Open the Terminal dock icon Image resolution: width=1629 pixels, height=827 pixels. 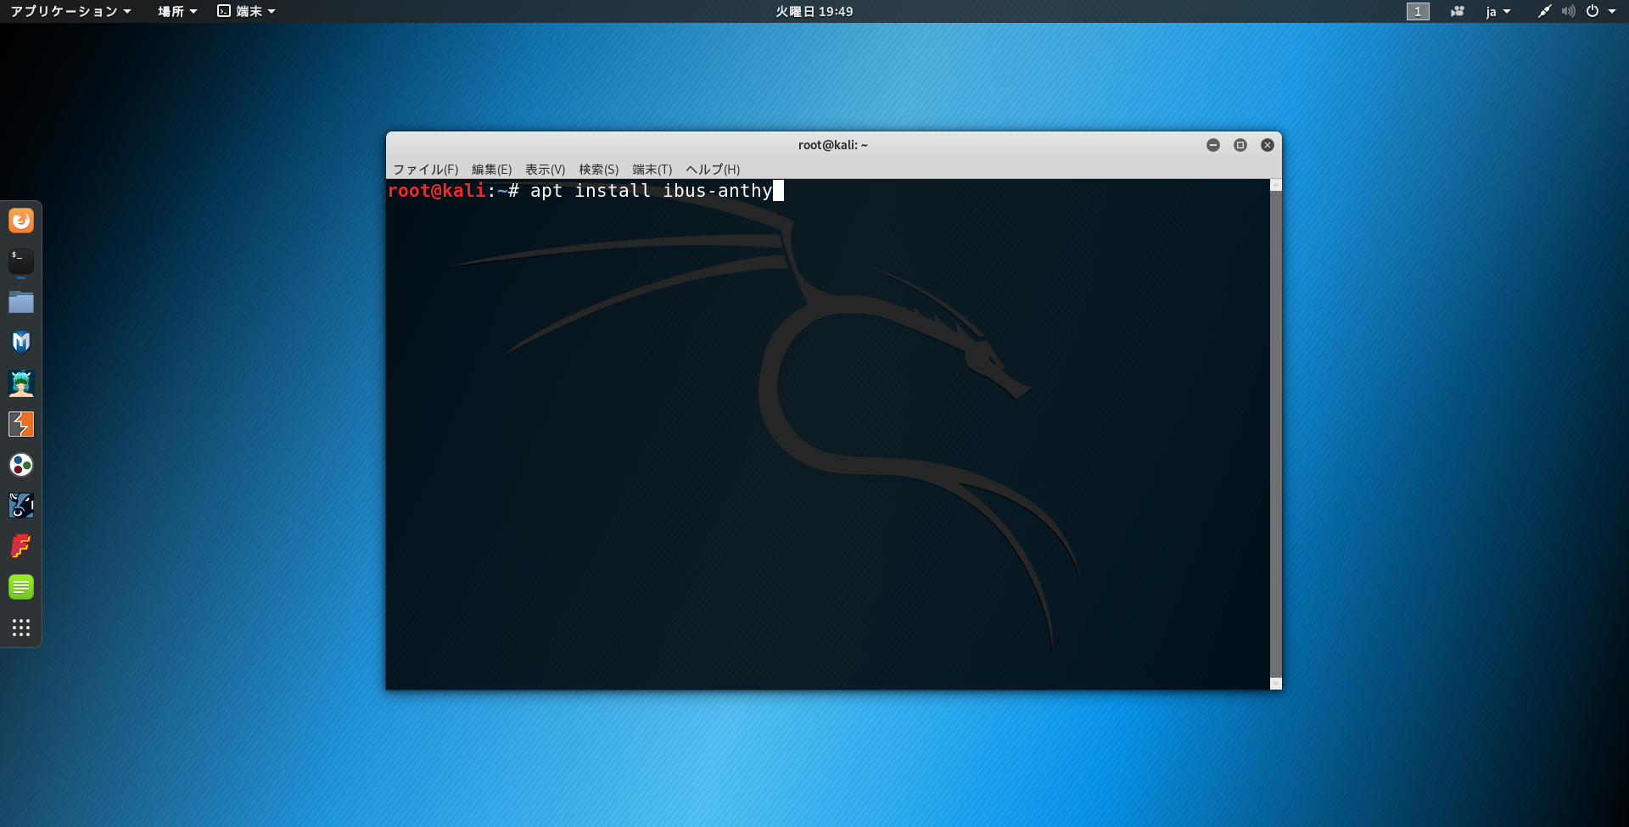click(x=21, y=261)
